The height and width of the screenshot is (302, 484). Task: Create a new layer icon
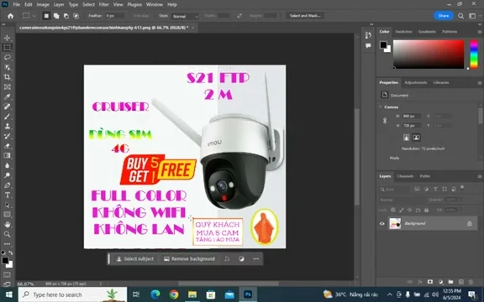tap(460, 282)
